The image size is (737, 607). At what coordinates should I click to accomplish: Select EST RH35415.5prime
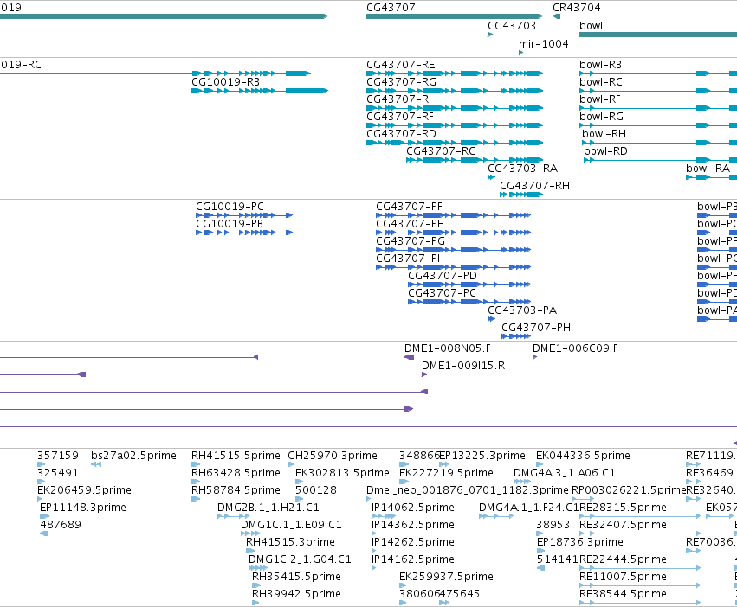(296, 577)
